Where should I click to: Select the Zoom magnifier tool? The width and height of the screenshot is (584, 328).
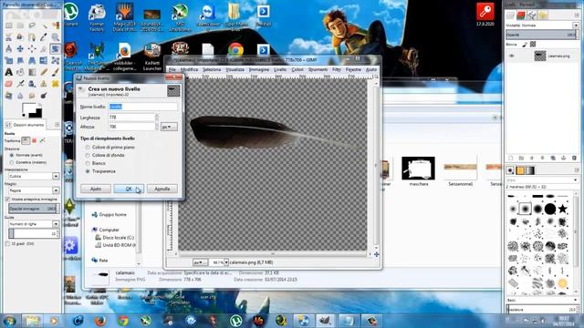tap(55, 36)
